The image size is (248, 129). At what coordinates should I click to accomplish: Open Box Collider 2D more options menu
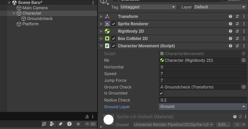[244, 38]
